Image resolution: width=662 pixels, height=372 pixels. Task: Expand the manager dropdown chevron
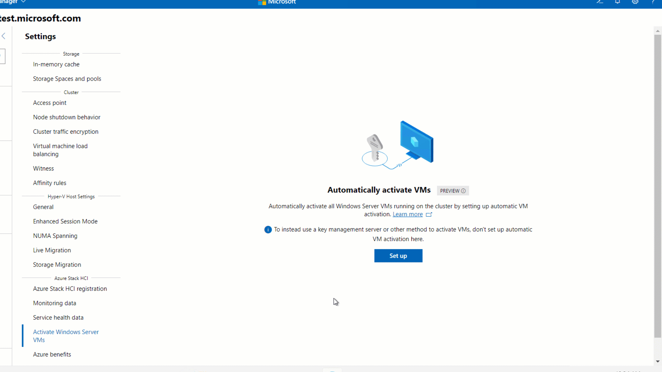click(x=23, y=2)
